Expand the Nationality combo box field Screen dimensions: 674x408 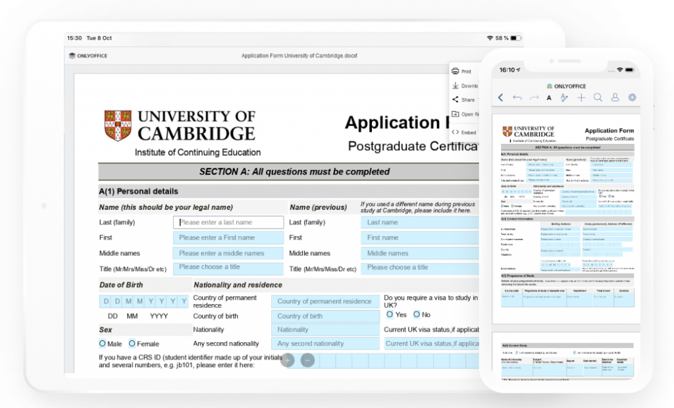pos(325,330)
